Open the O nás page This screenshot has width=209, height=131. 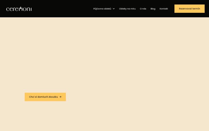pyautogui.click(x=143, y=9)
